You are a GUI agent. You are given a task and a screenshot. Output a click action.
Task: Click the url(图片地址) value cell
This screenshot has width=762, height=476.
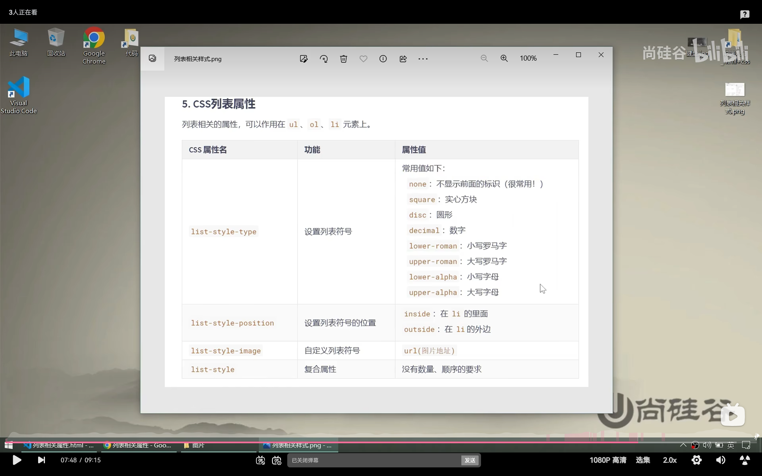coord(430,351)
